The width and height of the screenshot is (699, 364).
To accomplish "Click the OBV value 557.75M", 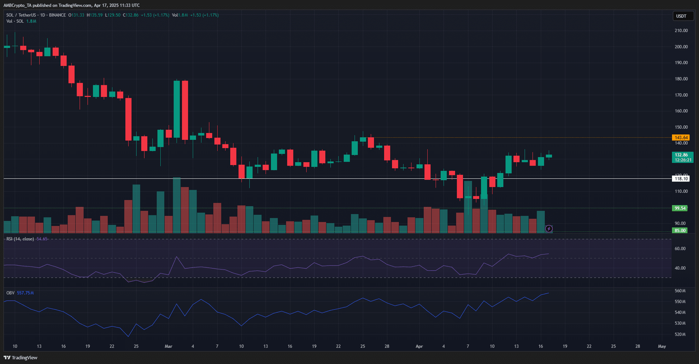I will tap(25, 293).
